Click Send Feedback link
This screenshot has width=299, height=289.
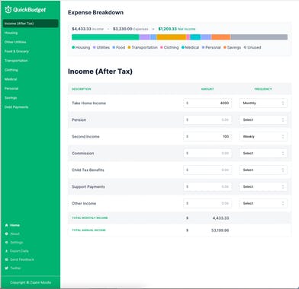pyautogui.click(x=22, y=259)
